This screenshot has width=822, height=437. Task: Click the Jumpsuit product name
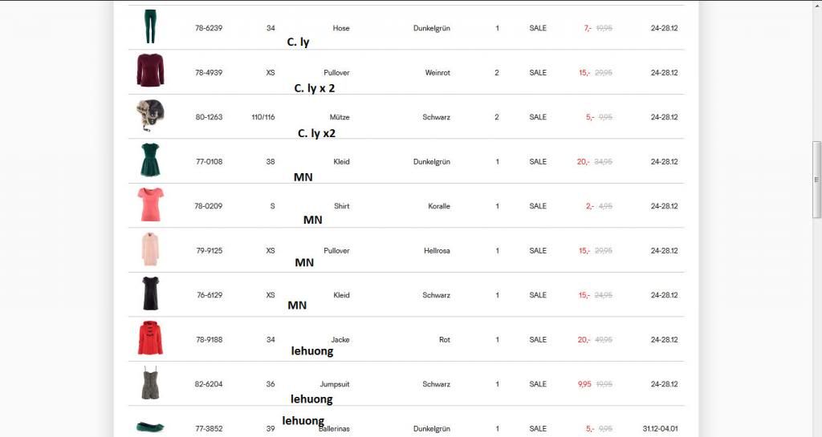tap(336, 384)
